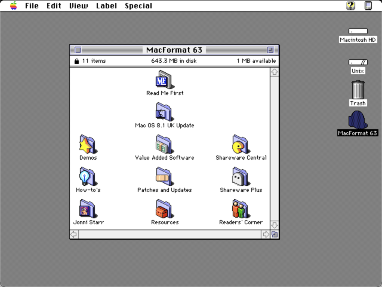Open the View menu
The height and width of the screenshot is (287, 382).
coord(79,5)
